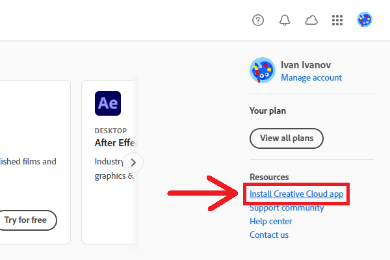Open the Contact us link

[x=269, y=235]
